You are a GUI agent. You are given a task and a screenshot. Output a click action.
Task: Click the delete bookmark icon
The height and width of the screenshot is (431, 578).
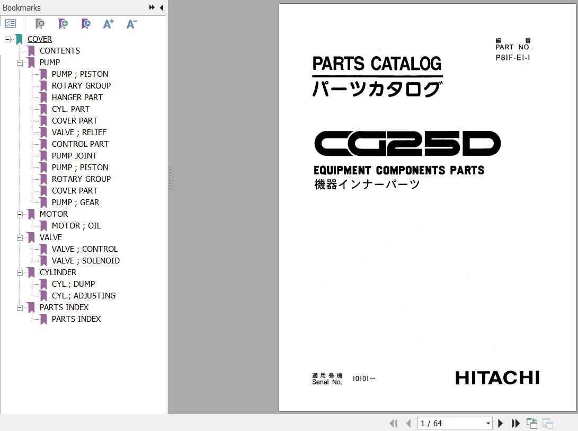40,24
